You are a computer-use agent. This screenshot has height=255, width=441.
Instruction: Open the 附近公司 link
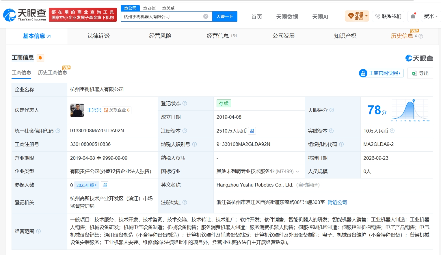337,202
